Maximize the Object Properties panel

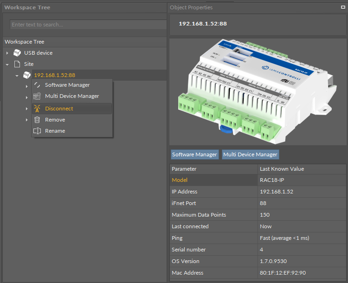(342, 7)
